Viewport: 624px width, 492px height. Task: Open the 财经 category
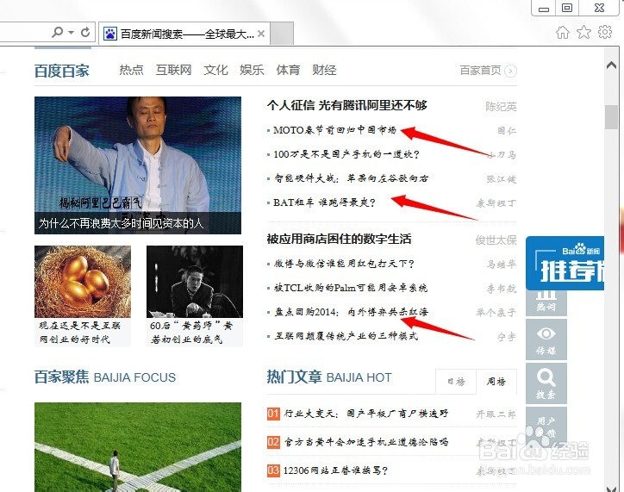point(324,70)
